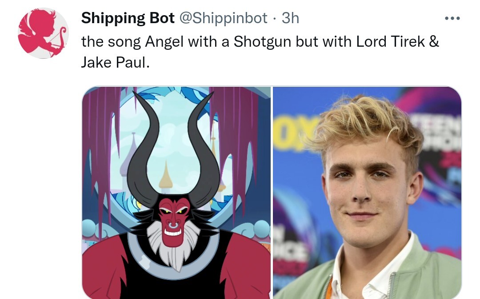Open the Shipping Bot cupid profile avatar
The width and height of the screenshot is (480, 299).
click(44, 33)
